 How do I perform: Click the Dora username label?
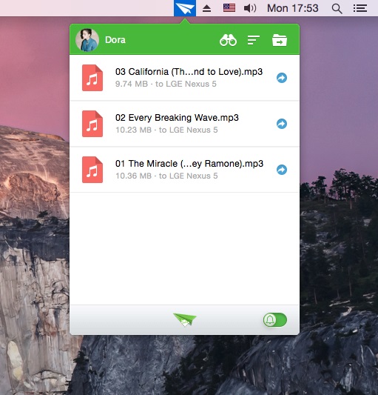click(x=115, y=40)
